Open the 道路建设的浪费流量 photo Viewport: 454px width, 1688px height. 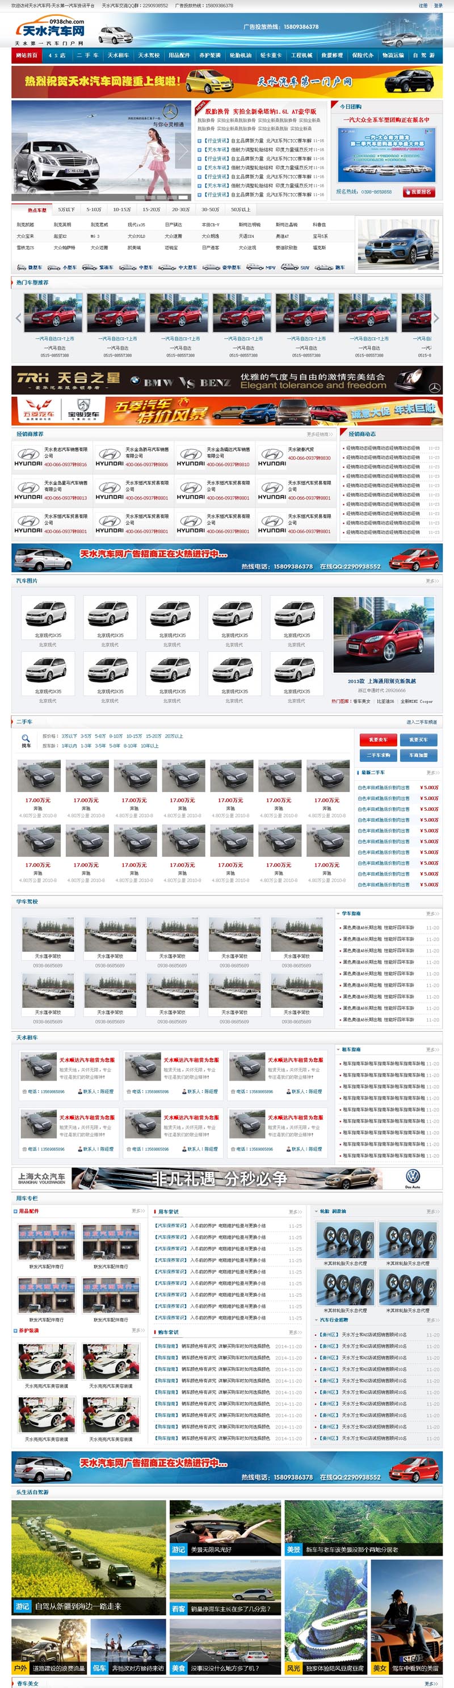click(x=49, y=1647)
